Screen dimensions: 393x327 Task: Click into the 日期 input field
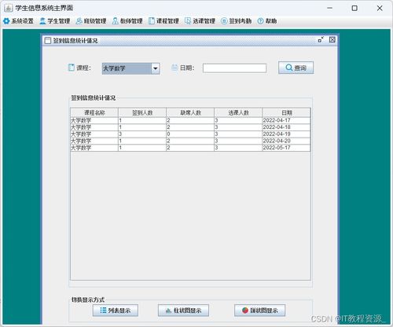click(234, 68)
